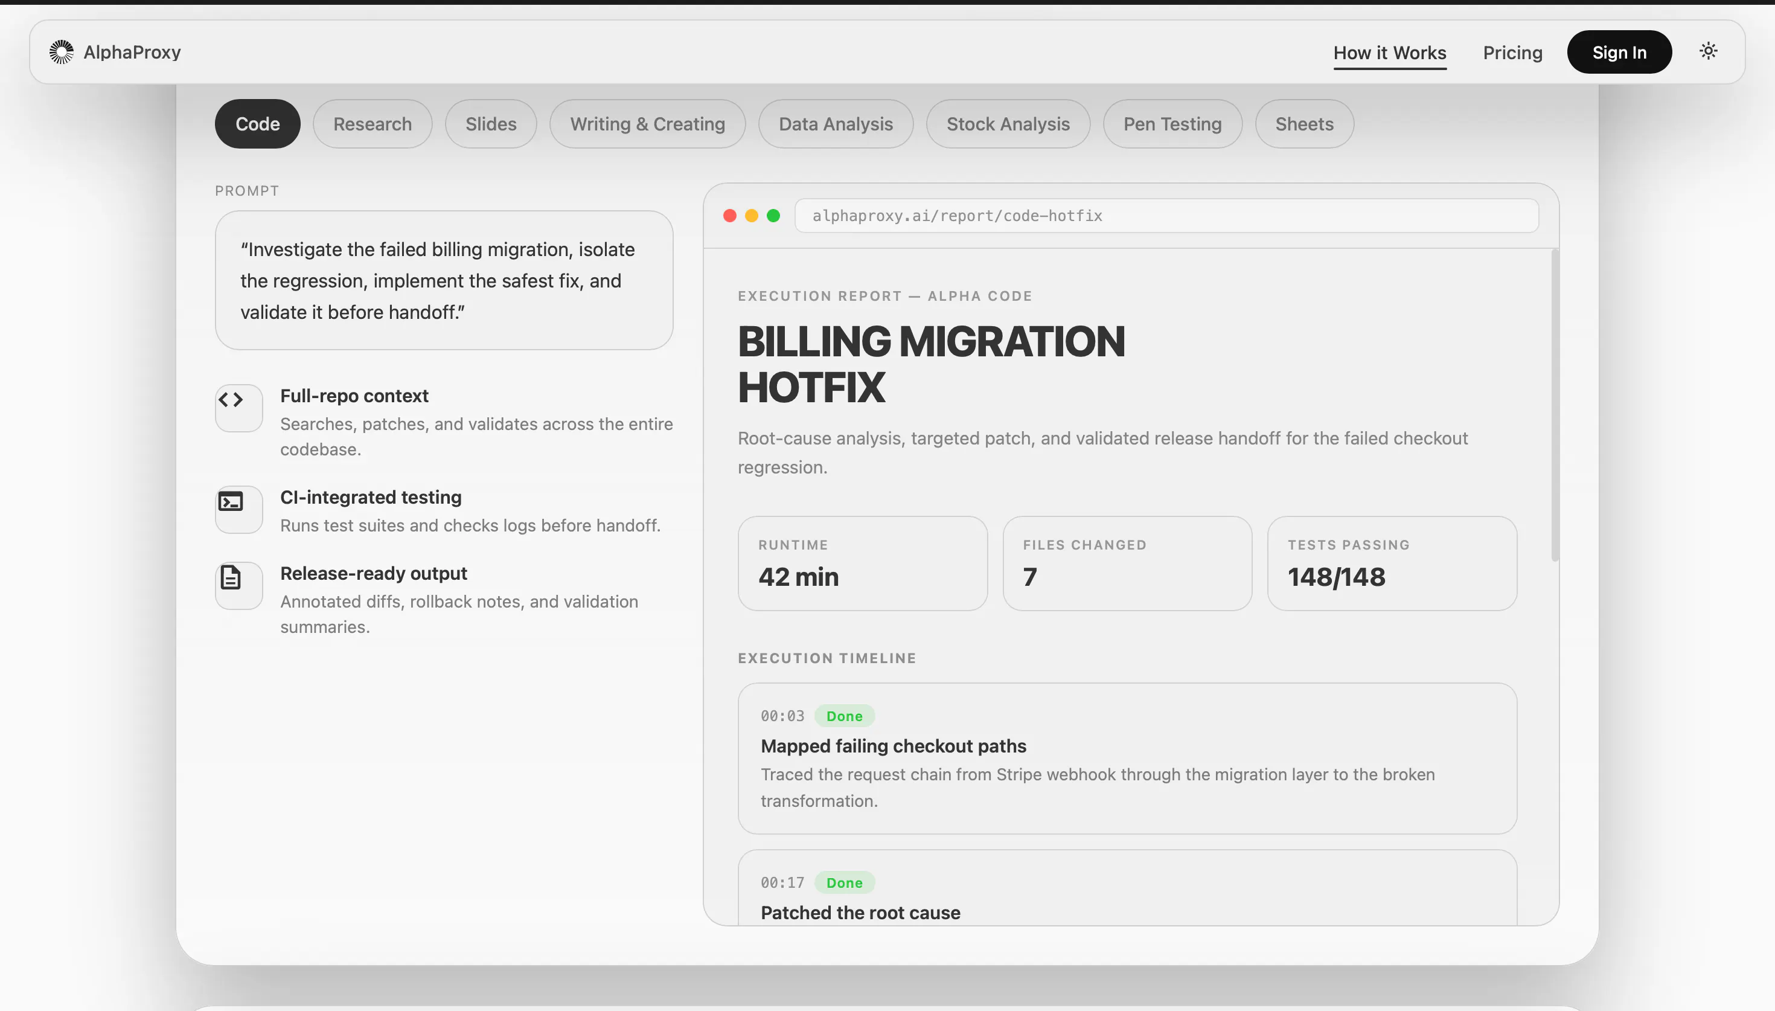Viewport: 1775px width, 1011px height.
Task: Click the 'EXECUTION REPORT — ALPHA CODE' label
Action: (884, 296)
